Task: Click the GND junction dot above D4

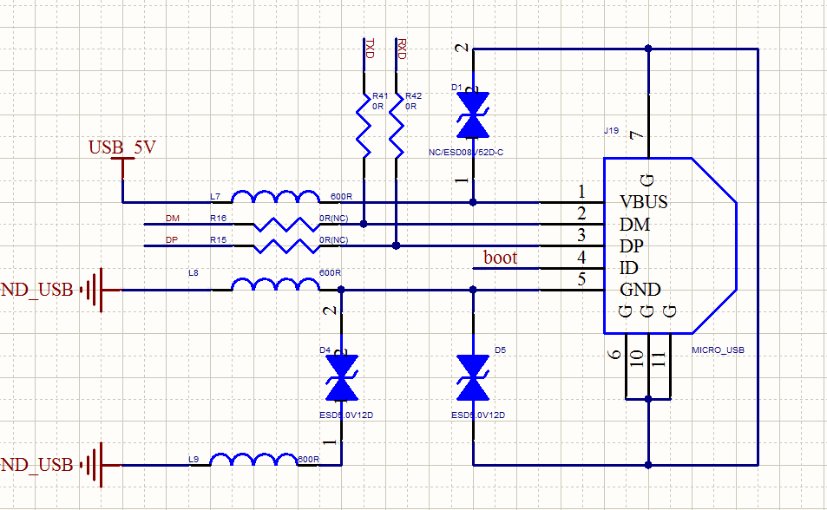Action: tap(341, 290)
